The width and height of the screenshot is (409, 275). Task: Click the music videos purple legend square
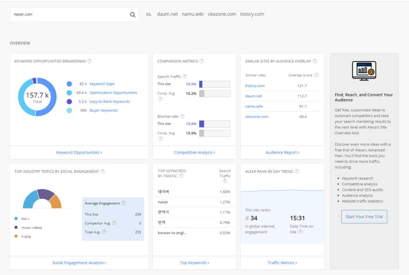tap(16, 227)
